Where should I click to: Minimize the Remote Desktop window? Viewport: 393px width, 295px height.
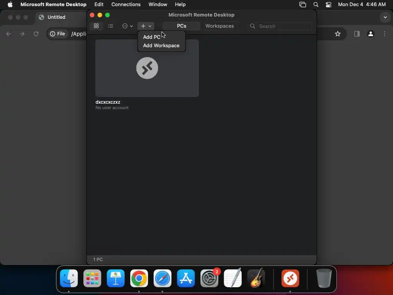point(100,15)
